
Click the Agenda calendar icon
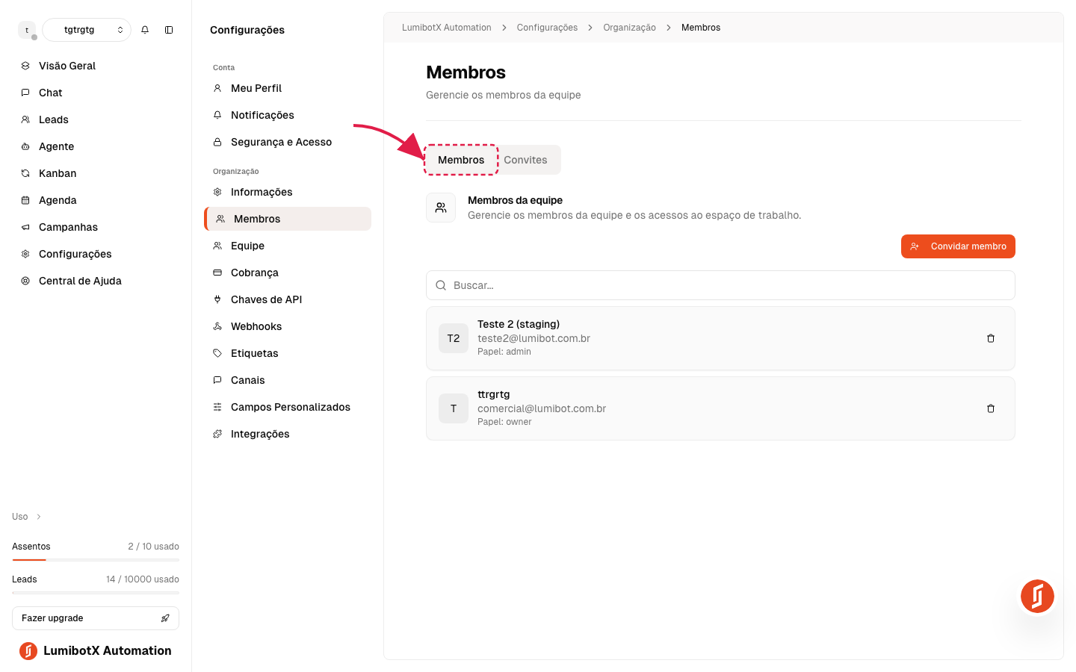click(25, 200)
